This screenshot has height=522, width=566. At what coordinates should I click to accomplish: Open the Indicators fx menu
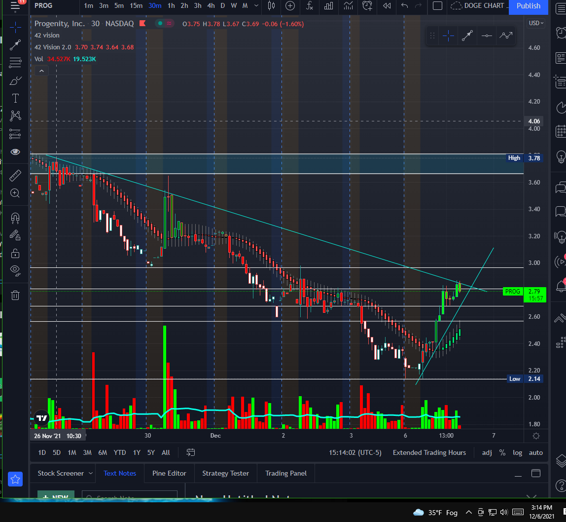[310, 6]
